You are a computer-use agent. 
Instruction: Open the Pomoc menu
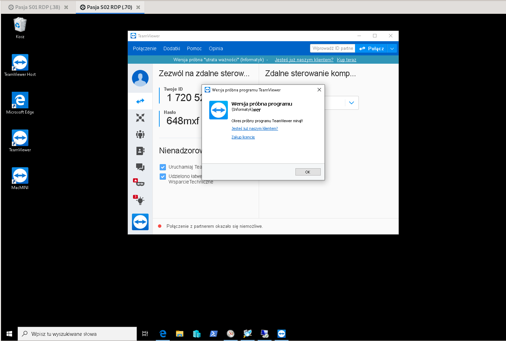tap(194, 48)
